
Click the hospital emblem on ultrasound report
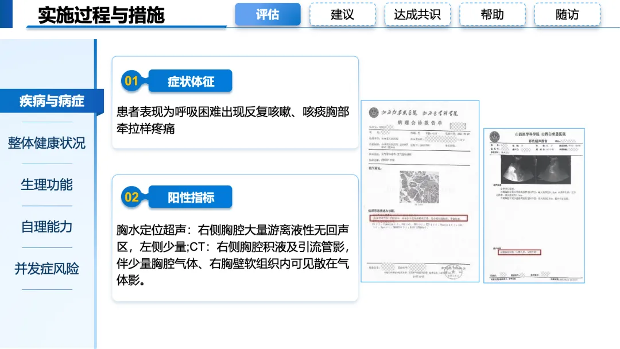[495, 137]
